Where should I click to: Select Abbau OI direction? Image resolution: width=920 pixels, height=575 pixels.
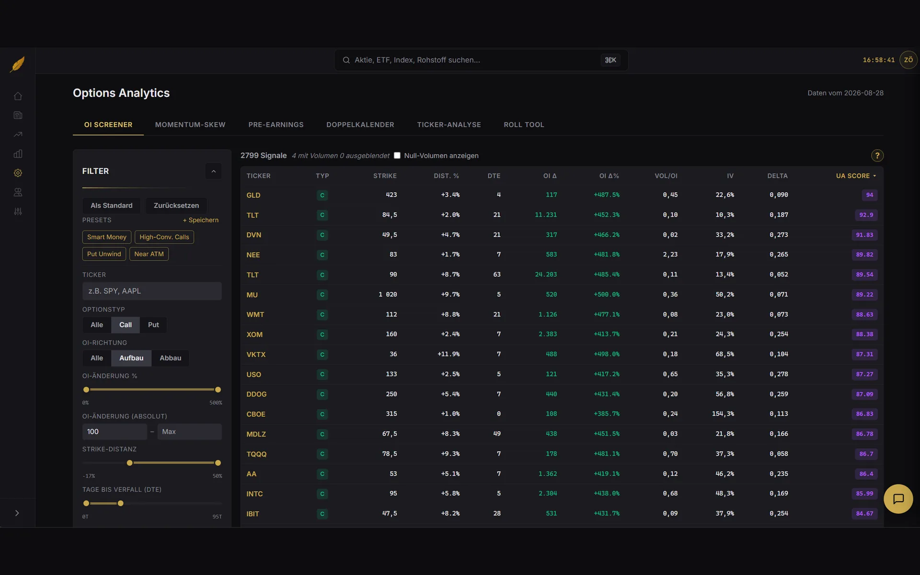tap(170, 358)
